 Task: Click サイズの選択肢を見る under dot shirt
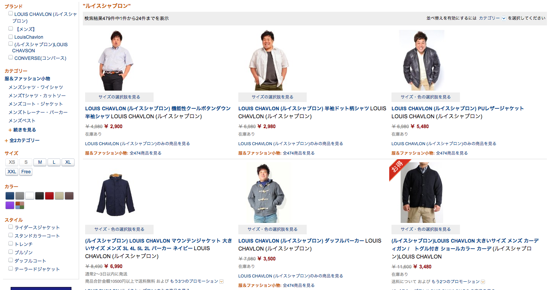coord(273,97)
